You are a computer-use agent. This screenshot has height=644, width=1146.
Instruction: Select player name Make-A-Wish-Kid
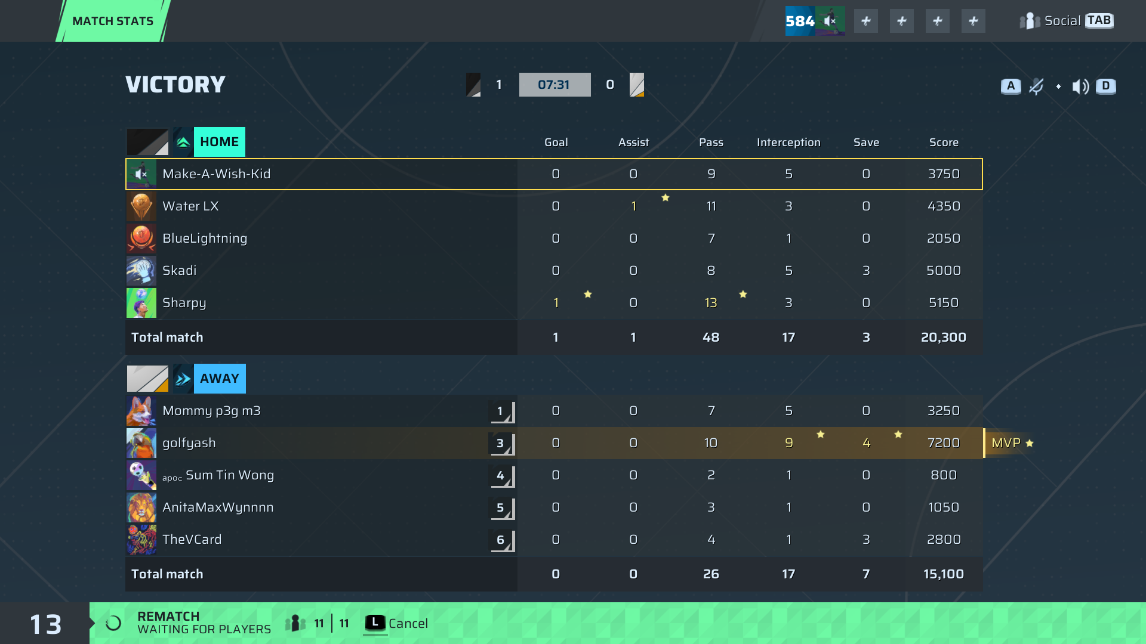click(217, 174)
